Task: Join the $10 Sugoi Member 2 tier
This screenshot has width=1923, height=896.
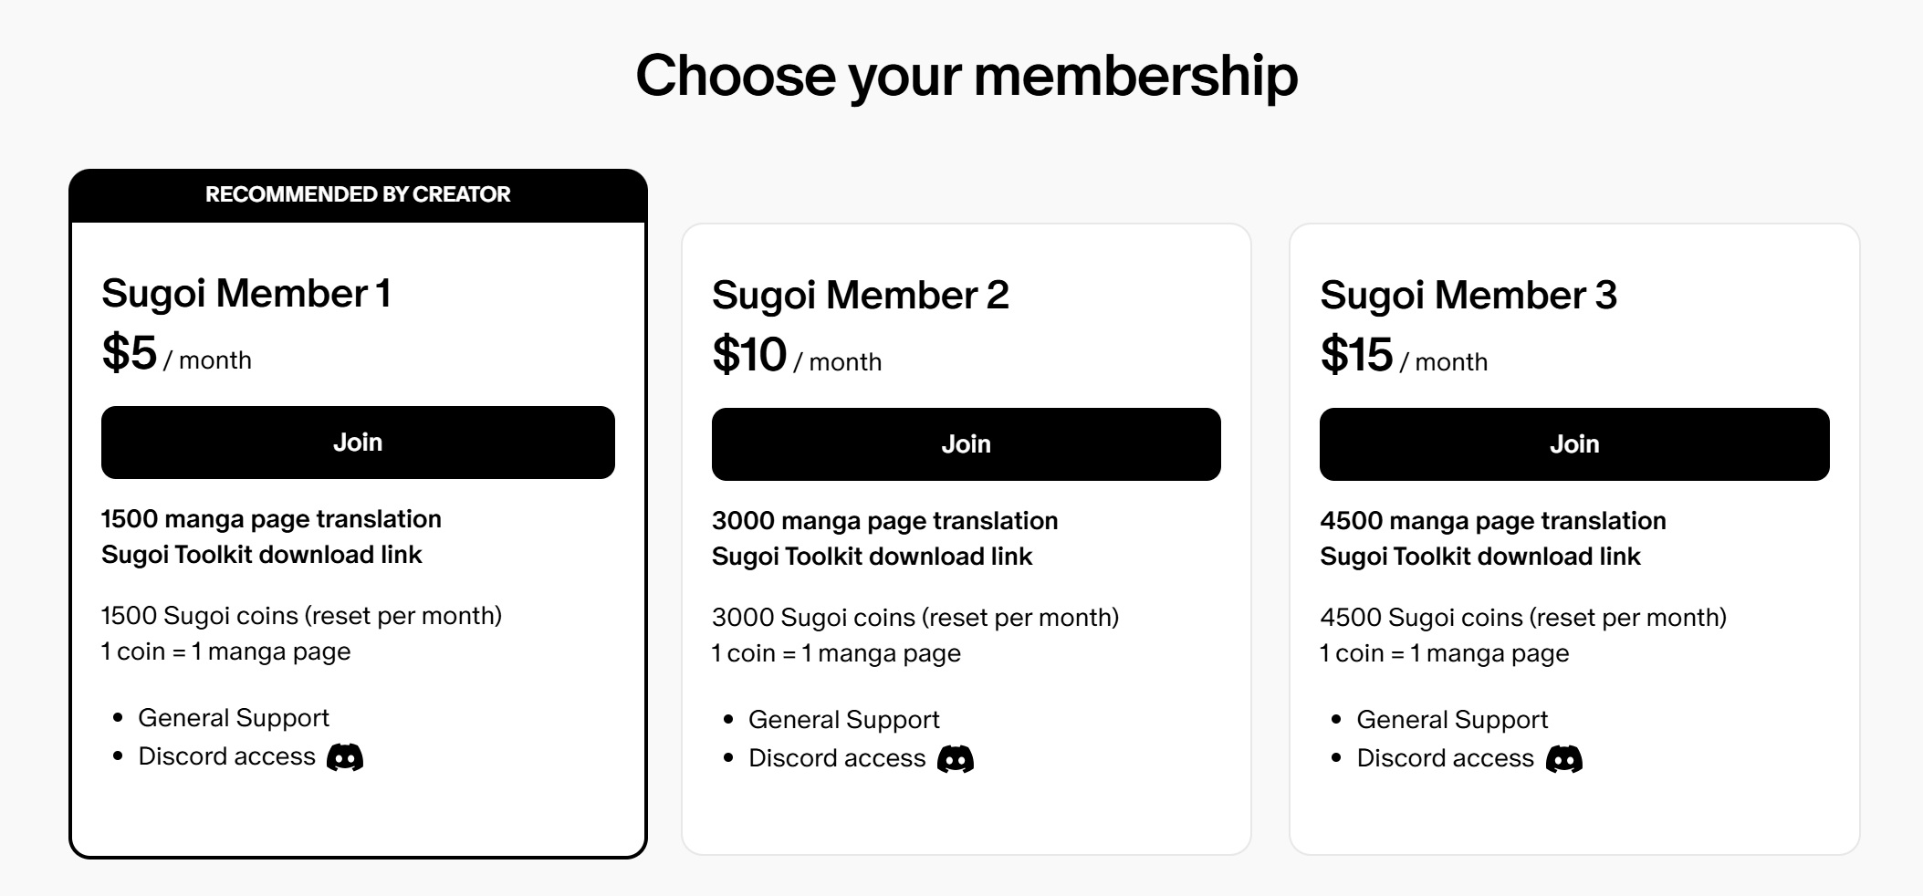Action: pyautogui.click(x=966, y=444)
